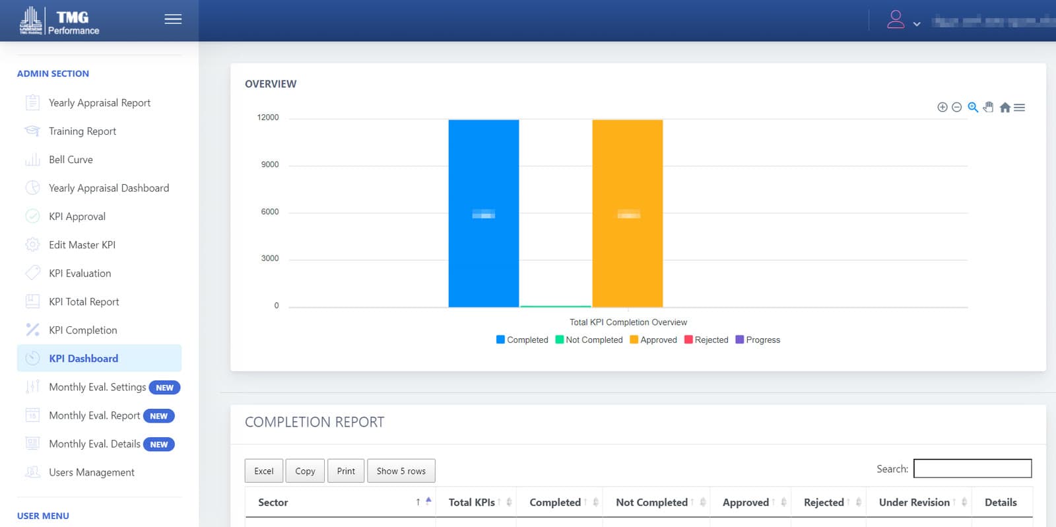This screenshot has width=1056, height=527.
Task: Select KPI Dashboard in sidebar
Action: coord(99,359)
